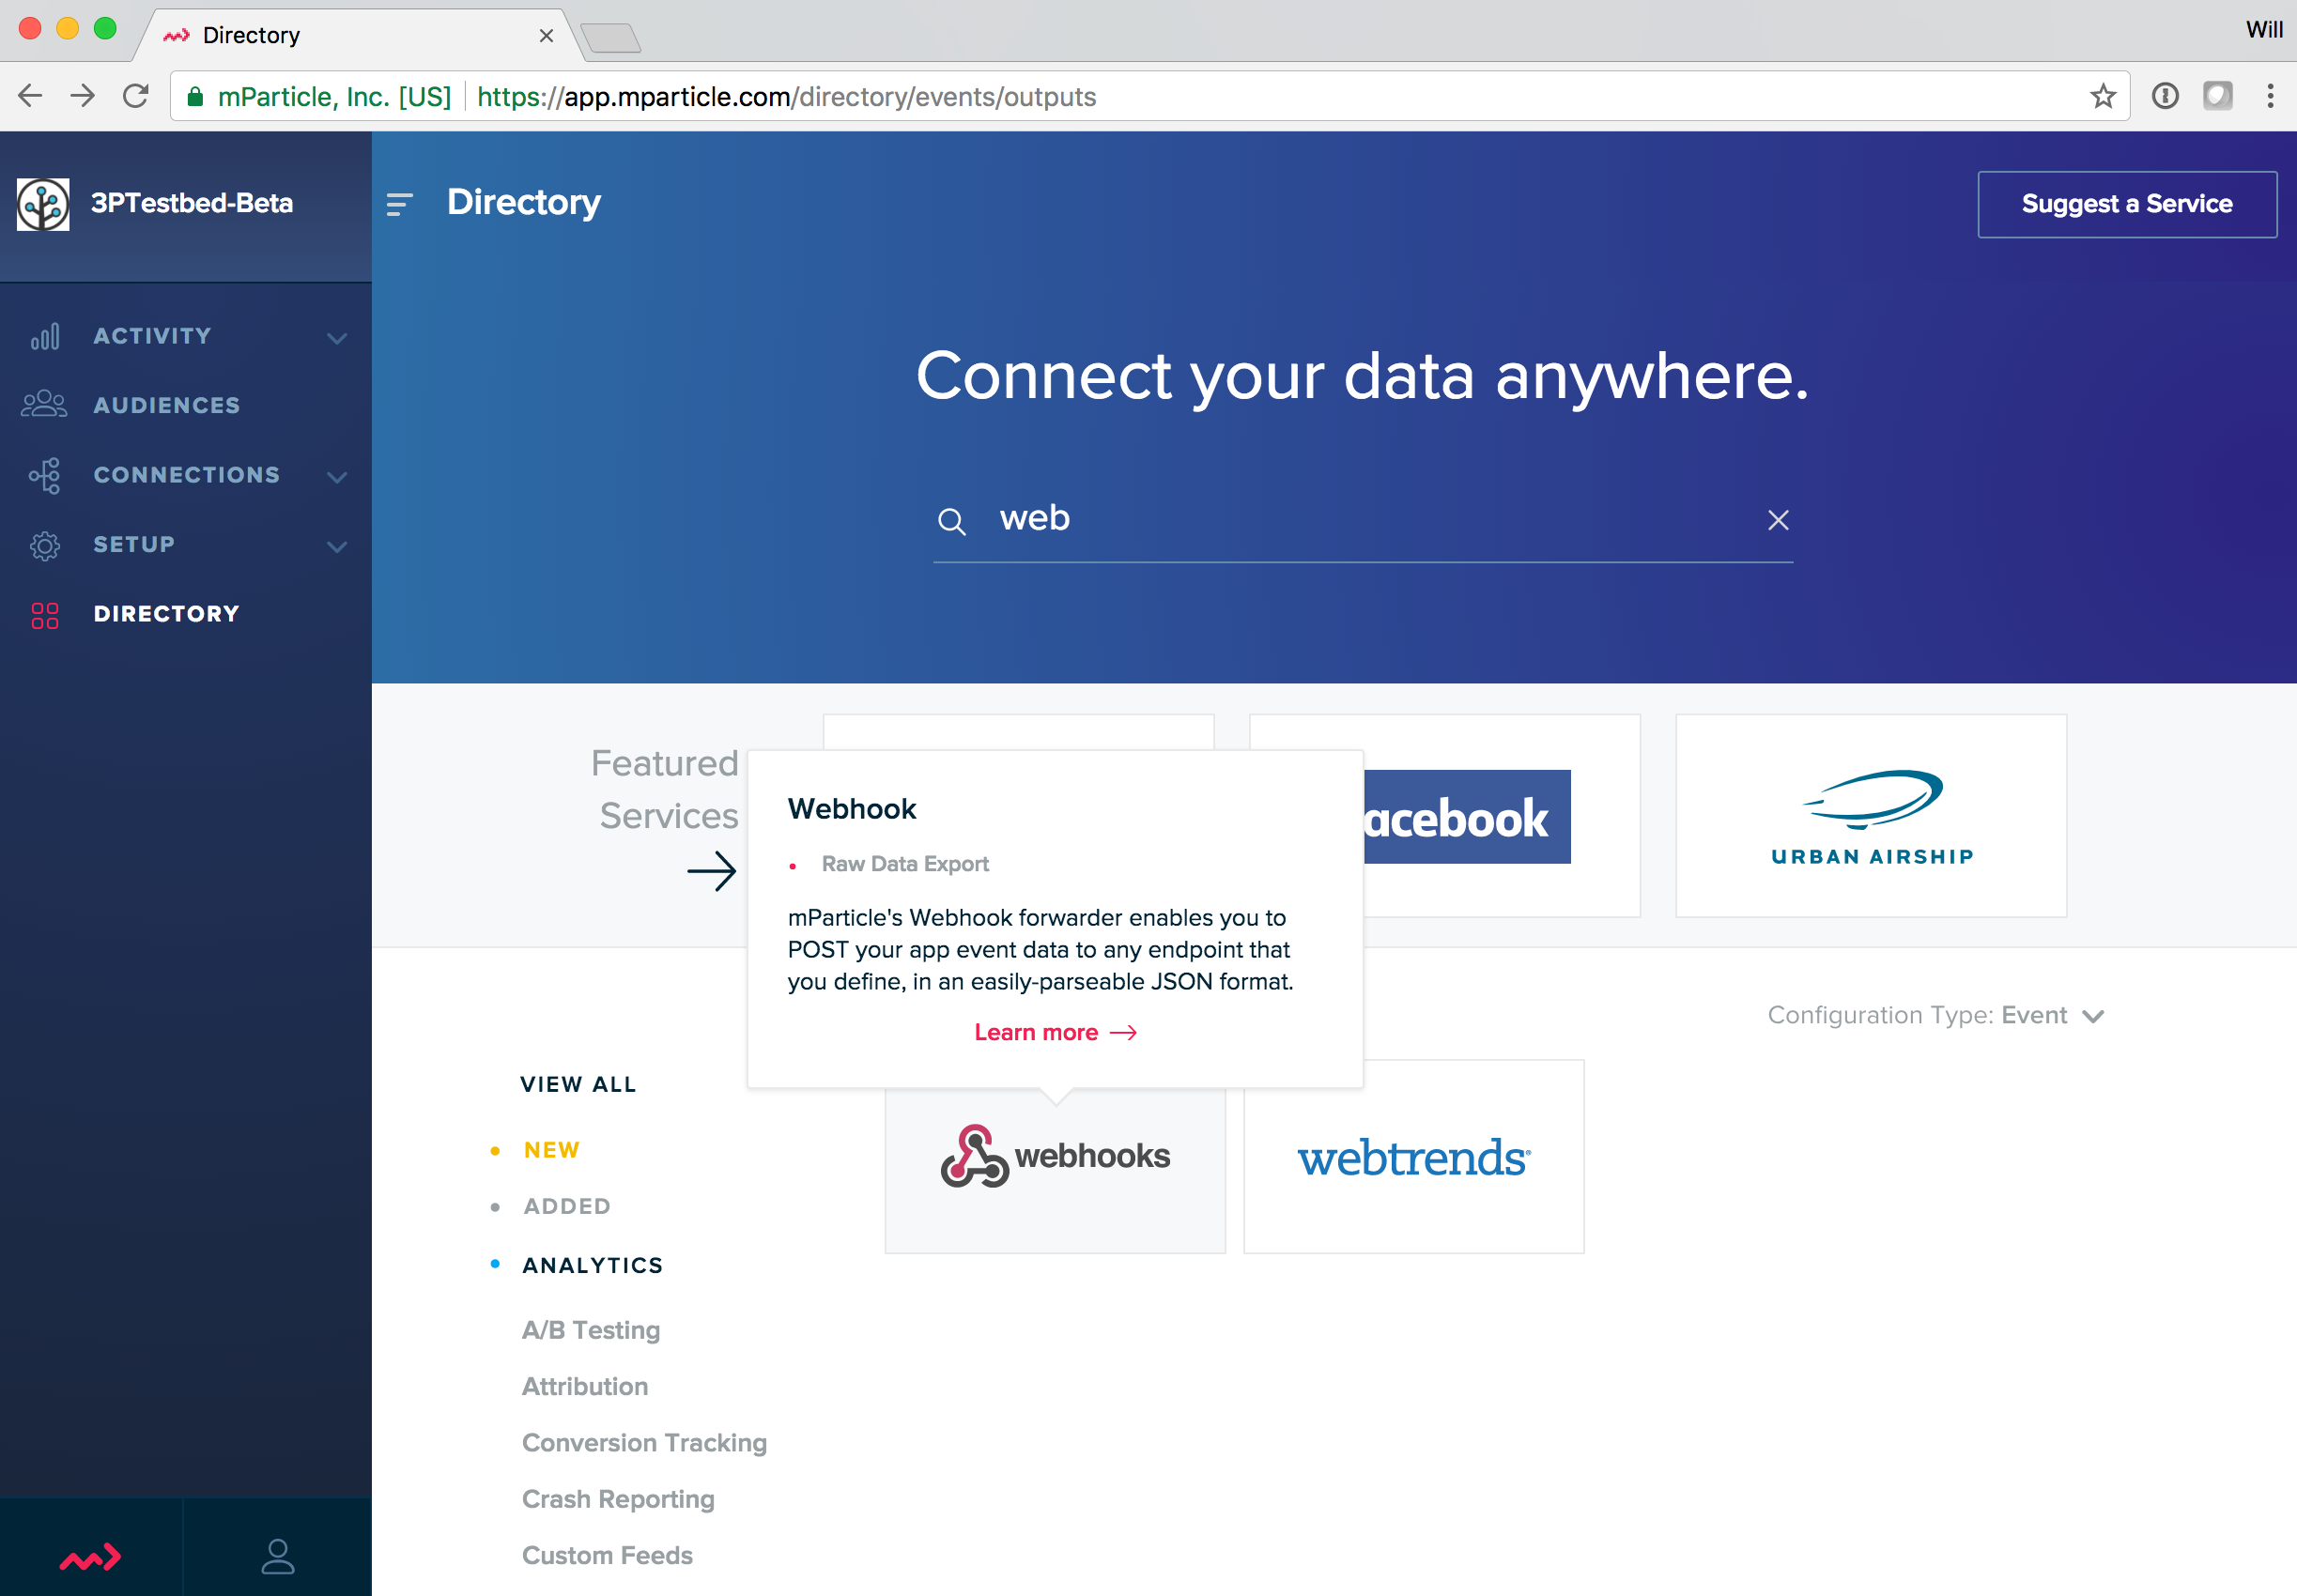Collapse sidebar with hamburger menu icon
The width and height of the screenshot is (2297, 1596).
tap(399, 204)
